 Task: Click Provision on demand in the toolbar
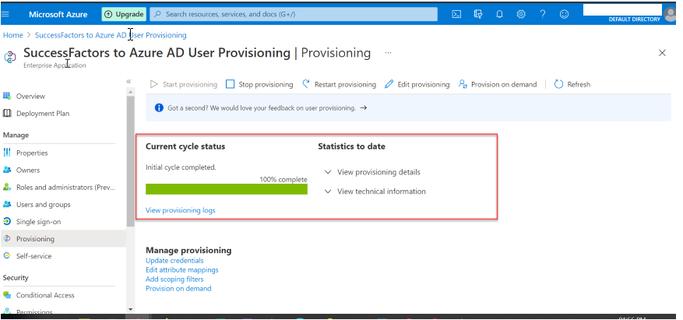[498, 84]
